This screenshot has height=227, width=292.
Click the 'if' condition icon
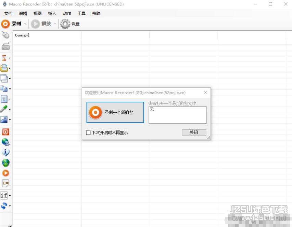[x=4, y=195]
